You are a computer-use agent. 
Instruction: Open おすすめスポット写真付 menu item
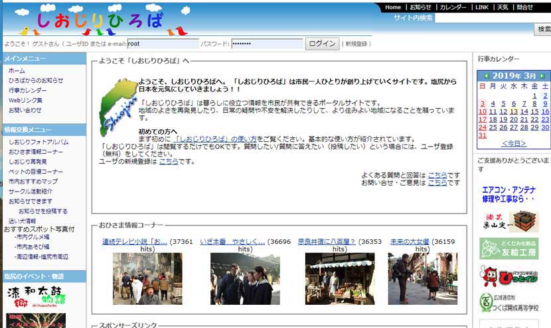39,229
